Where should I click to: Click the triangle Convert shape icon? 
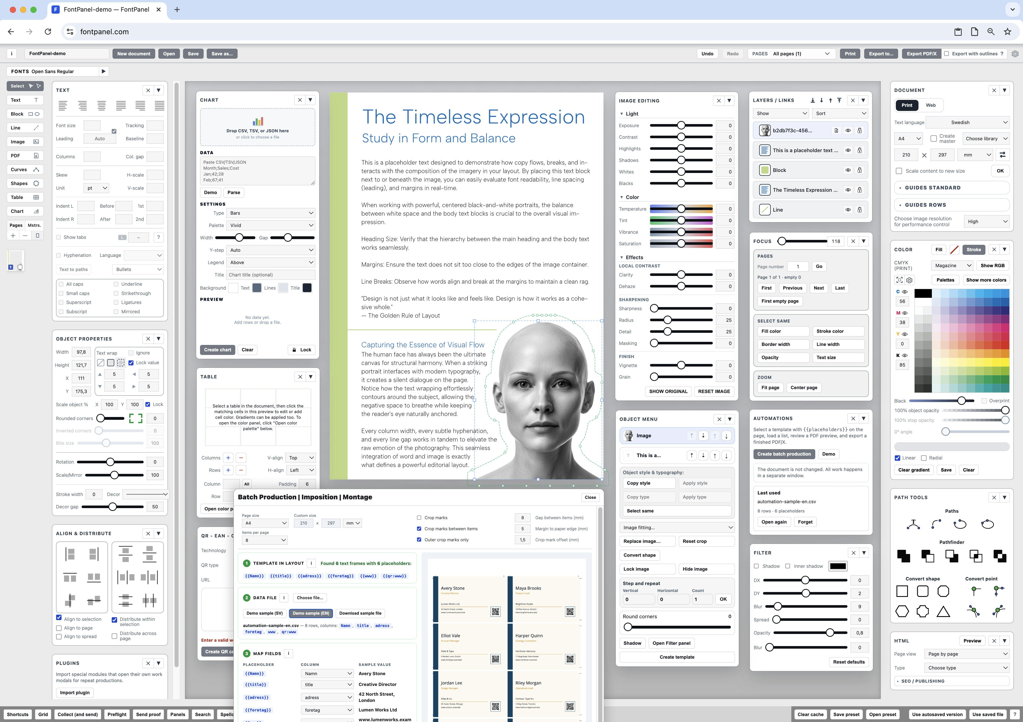(x=943, y=611)
